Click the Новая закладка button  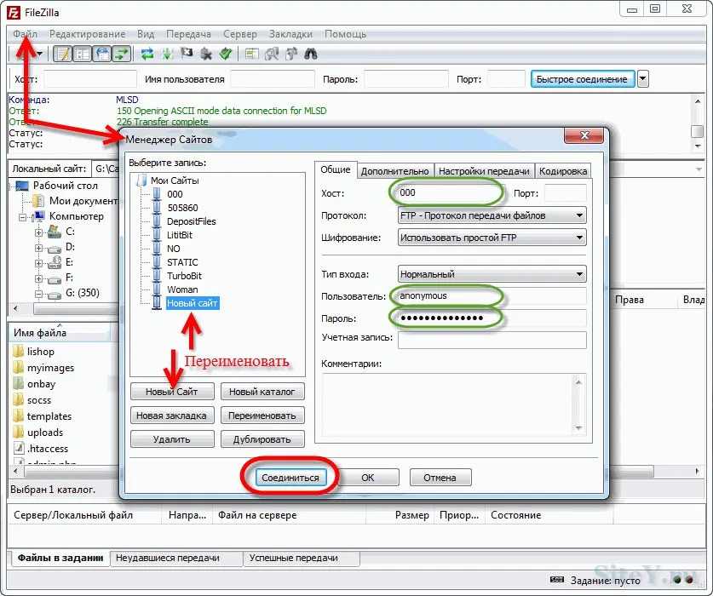pyautogui.click(x=171, y=415)
